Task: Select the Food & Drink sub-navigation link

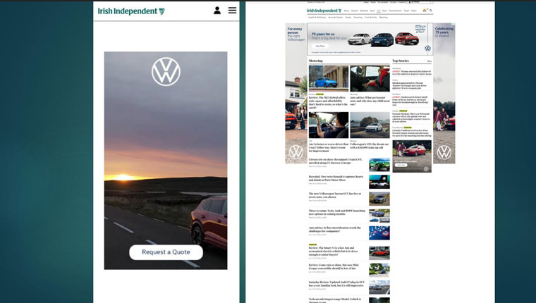Action: [370, 18]
